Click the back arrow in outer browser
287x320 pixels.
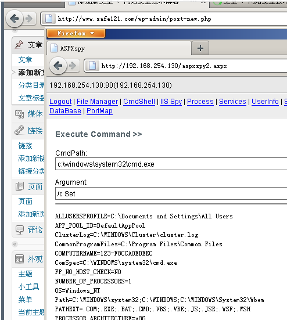[x=15, y=19]
